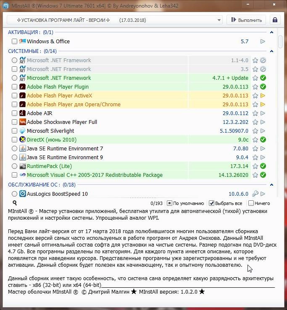Select AusLogics BoostSpeed 10 radio button
This screenshot has width=287, height=310.
[14, 194]
